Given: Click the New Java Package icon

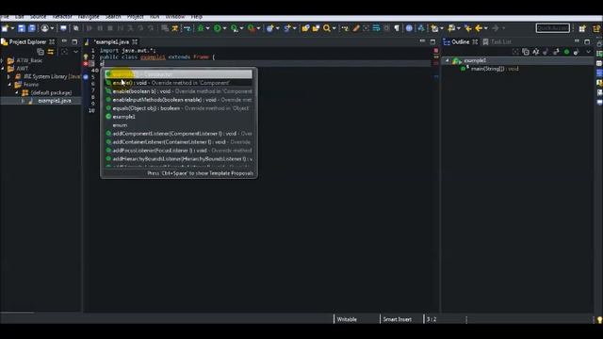Looking at the screenshot, I should pos(270,28).
